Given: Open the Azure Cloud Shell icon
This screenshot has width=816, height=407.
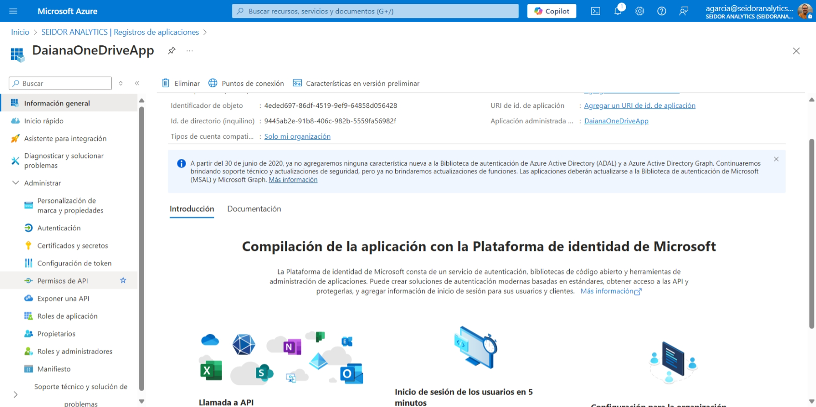Looking at the screenshot, I should (x=596, y=11).
